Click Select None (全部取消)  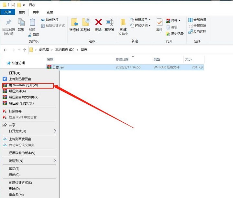(x=197, y=26)
